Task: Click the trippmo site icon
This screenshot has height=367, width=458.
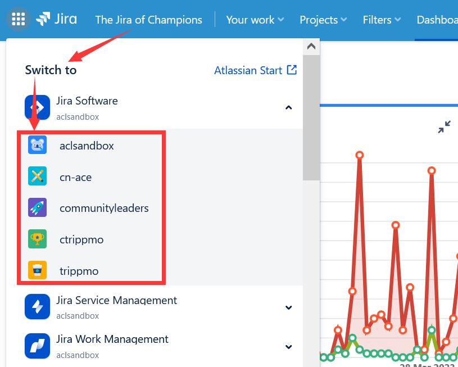Action: click(x=37, y=270)
